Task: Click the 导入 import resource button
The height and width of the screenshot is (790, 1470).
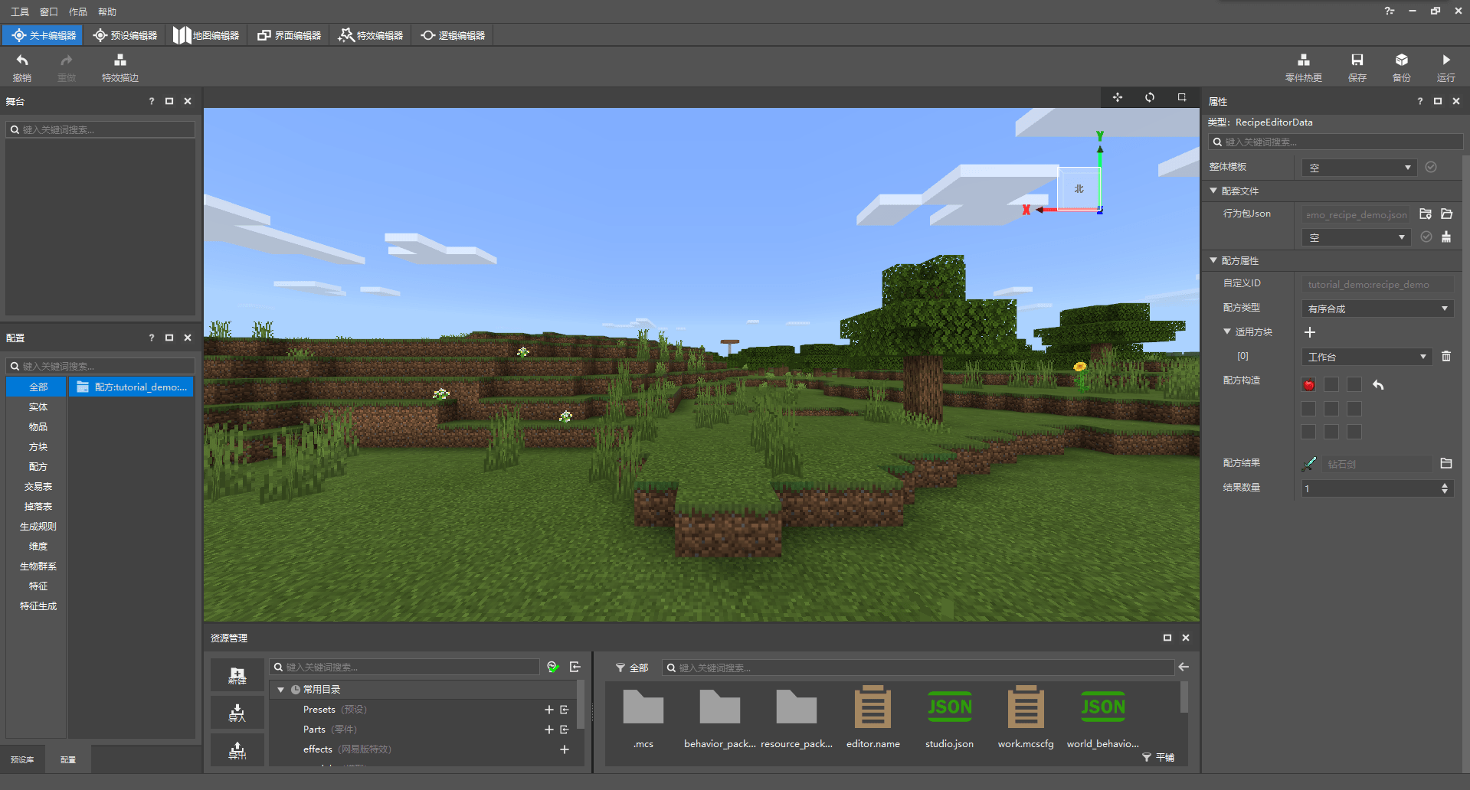Action: tap(237, 713)
